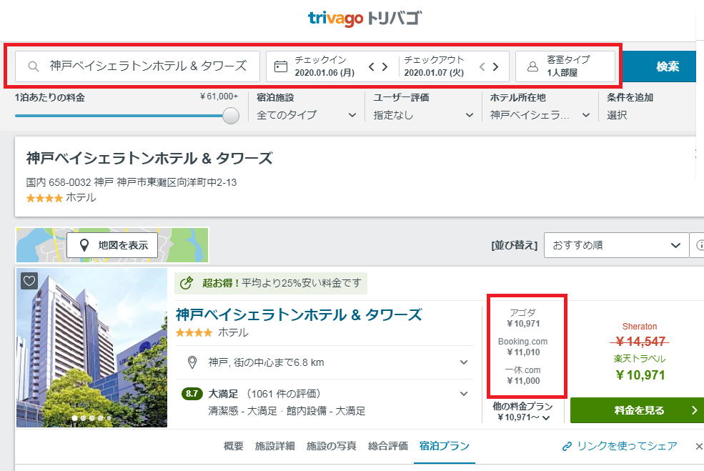The height and width of the screenshot is (471, 704).
Task: Click the price tag deal icon
Action: pyautogui.click(x=187, y=283)
